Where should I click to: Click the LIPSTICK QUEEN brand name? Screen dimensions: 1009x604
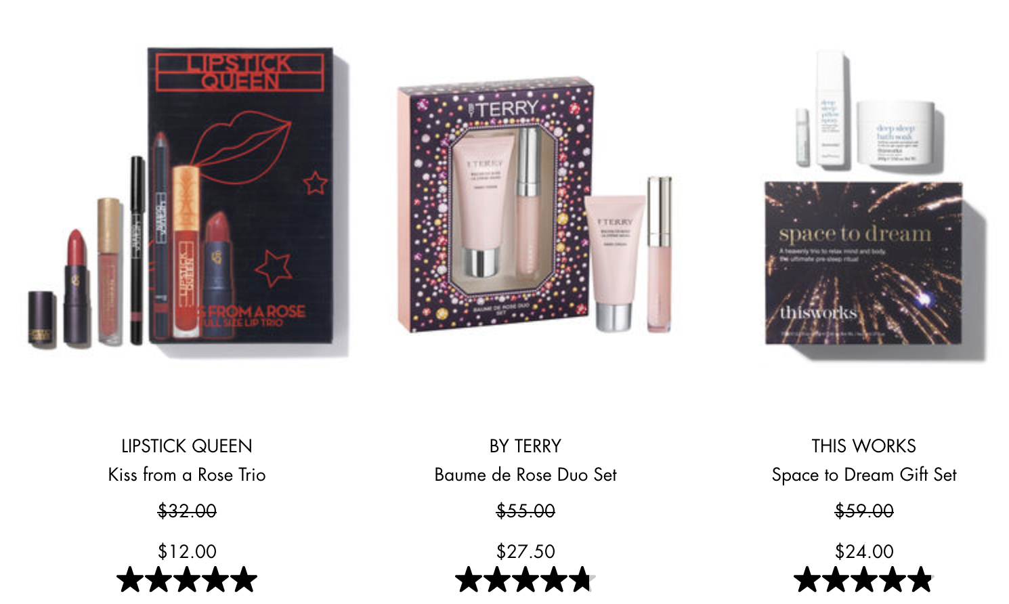point(187,446)
